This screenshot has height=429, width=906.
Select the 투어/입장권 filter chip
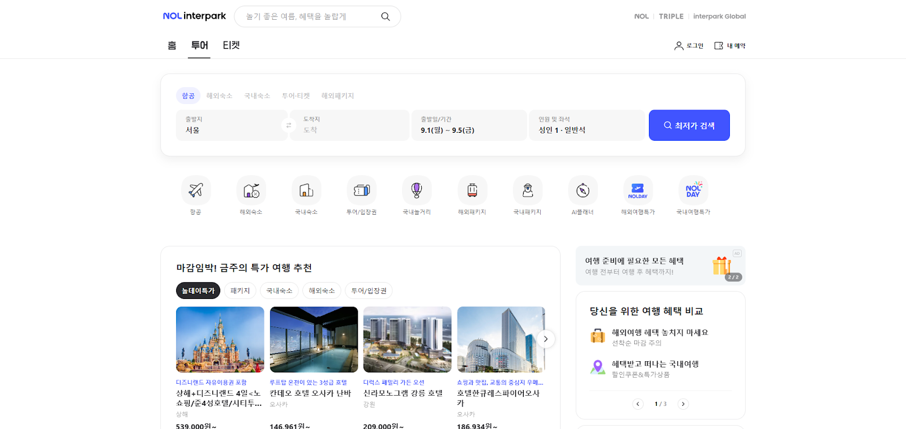point(369,291)
